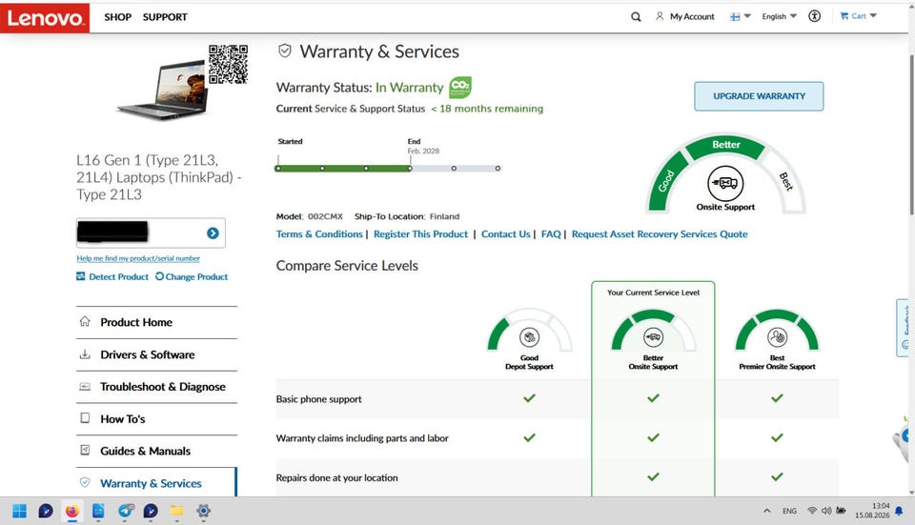Open the Cart dropdown
915x525 pixels.
(x=859, y=16)
